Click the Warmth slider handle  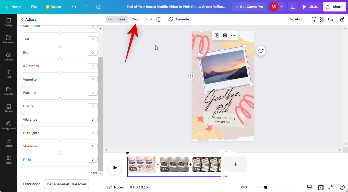60,99
